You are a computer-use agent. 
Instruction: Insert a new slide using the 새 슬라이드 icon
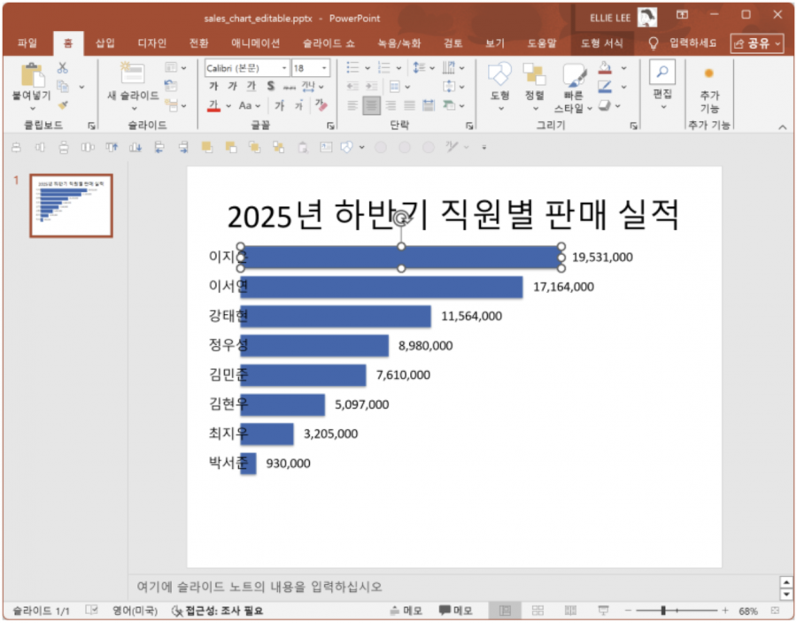pyautogui.click(x=133, y=74)
